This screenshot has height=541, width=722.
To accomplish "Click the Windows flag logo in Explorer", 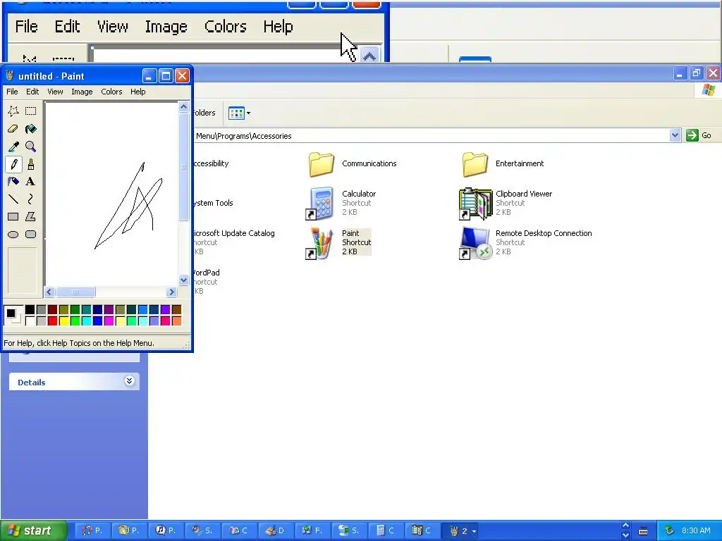I will coord(709,89).
